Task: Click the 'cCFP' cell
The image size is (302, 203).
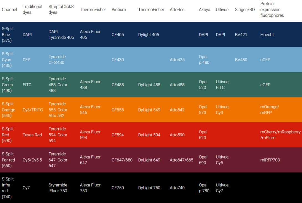Action: [x=265, y=59]
